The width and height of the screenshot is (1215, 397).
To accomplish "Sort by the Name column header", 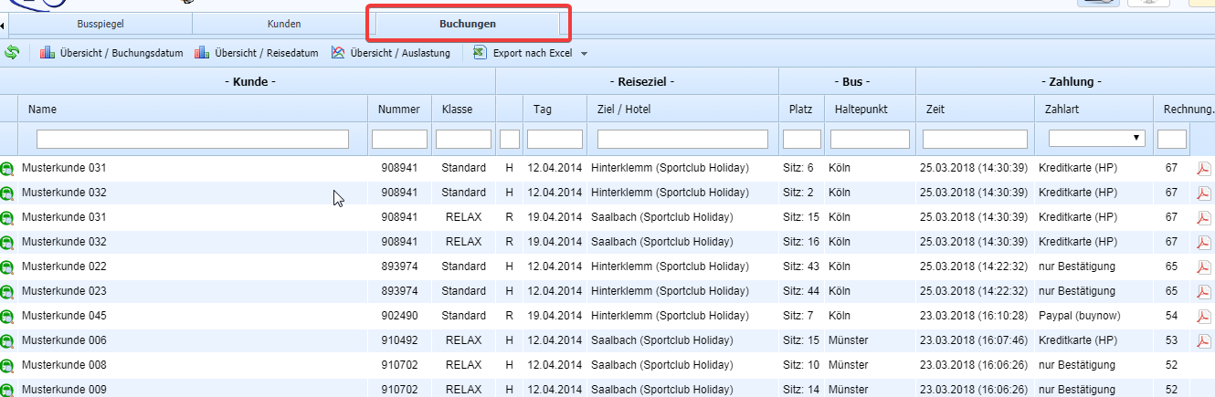I will 43,110.
